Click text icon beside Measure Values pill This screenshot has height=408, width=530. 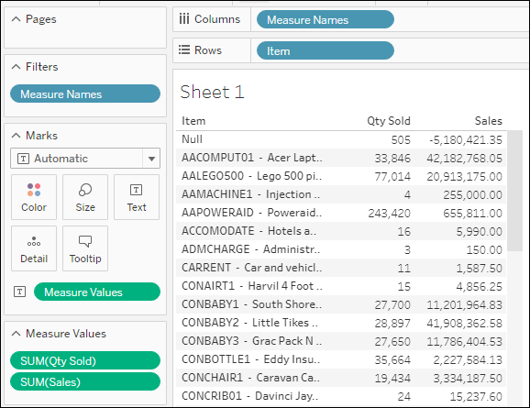pyautogui.click(x=19, y=292)
